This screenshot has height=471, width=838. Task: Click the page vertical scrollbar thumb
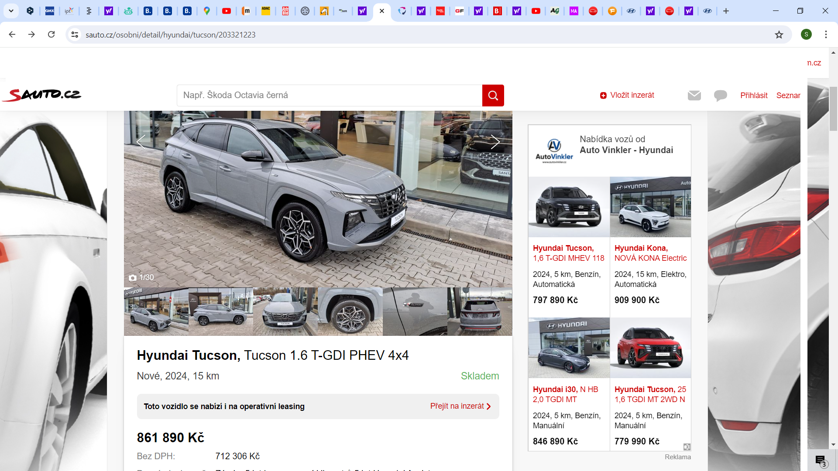tap(833, 109)
